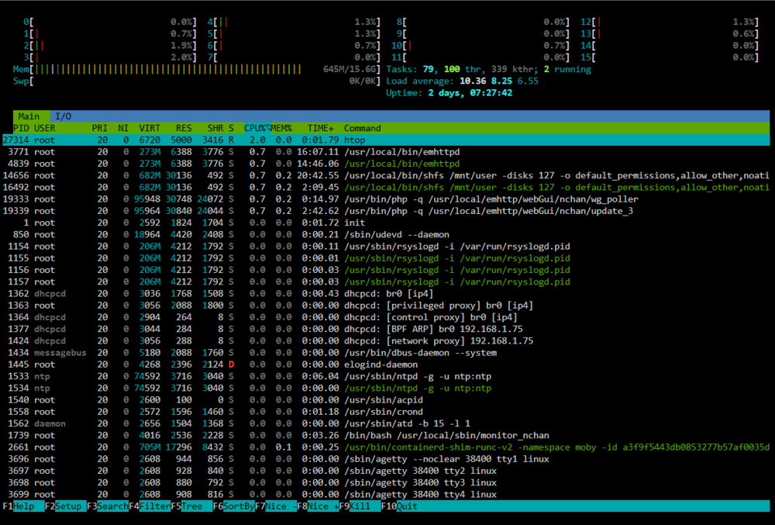Image resolution: width=775 pixels, height=525 pixels.
Task: Select the init process row
Action: point(385,223)
